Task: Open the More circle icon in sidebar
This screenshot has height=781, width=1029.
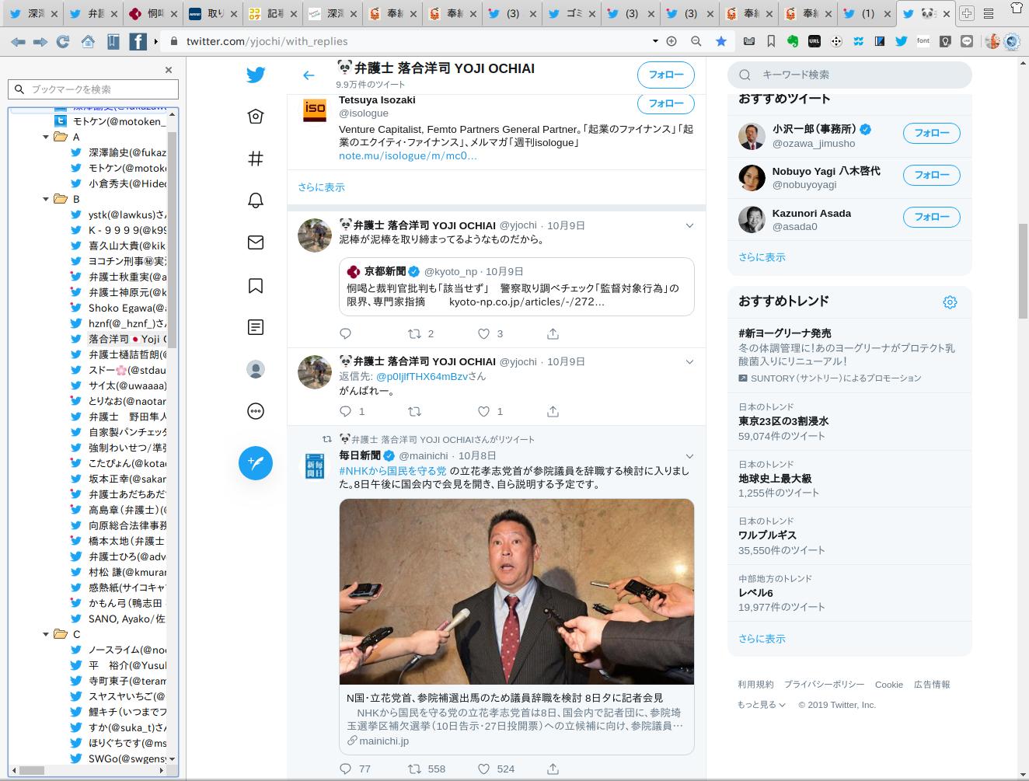Action: [x=256, y=411]
